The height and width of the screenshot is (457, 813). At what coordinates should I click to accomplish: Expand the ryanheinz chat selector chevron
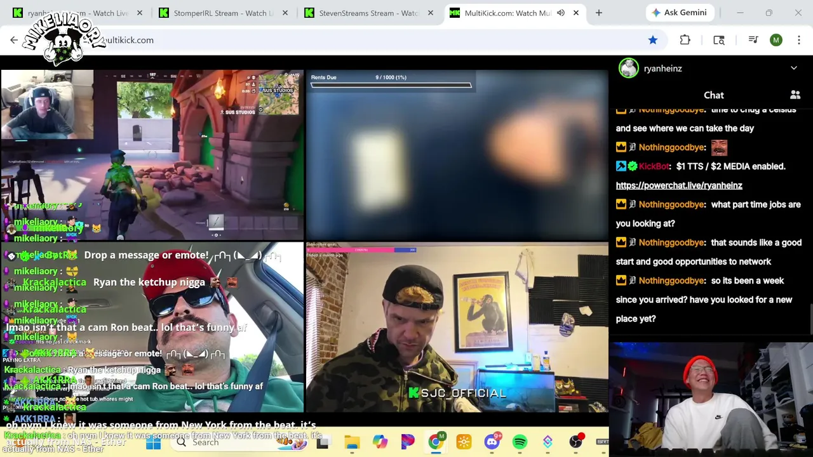point(794,69)
